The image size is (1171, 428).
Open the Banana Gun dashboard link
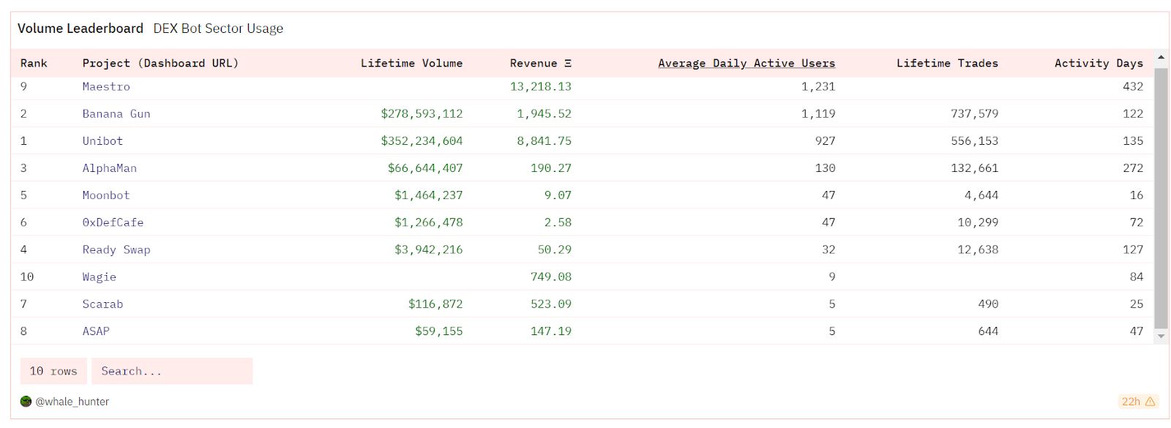tap(116, 113)
